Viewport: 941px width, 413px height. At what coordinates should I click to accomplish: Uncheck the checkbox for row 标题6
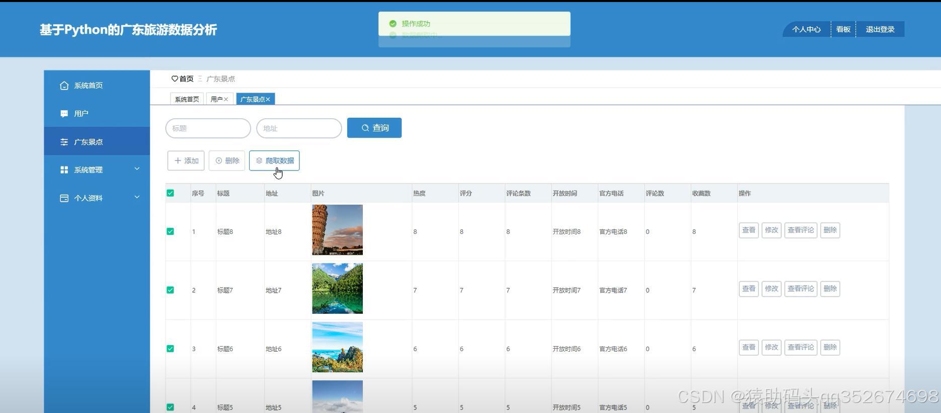tap(170, 349)
